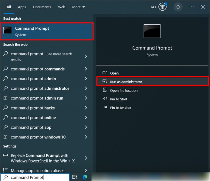
Task: Expand arrow for 'command prompt online'
Action: pyautogui.click(x=86, y=117)
